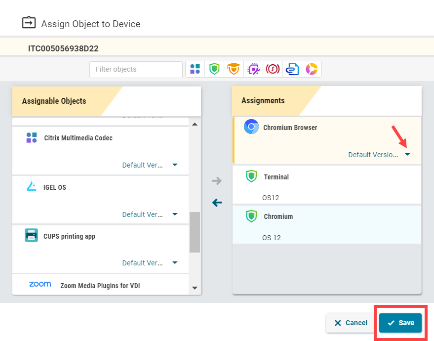Click the right arrow to assign object
434x341 pixels.
coord(217,181)
